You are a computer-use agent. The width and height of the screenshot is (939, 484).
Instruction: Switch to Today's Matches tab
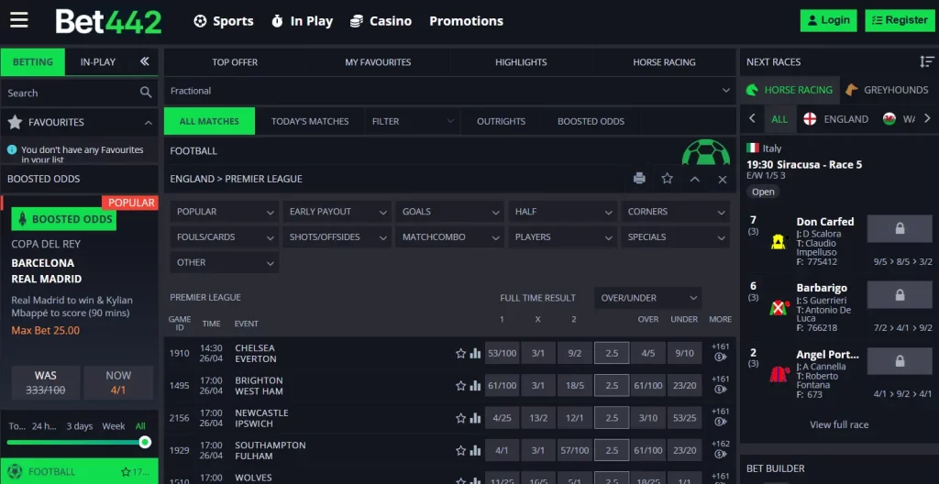[x=310, y=121]
